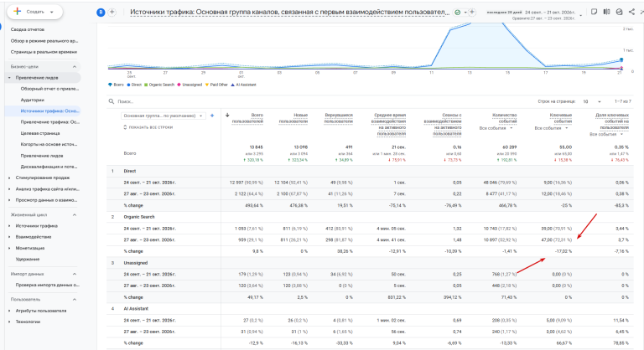
Task: Collapse the Жизненный цикл section chevron
Action: (75, 215)
